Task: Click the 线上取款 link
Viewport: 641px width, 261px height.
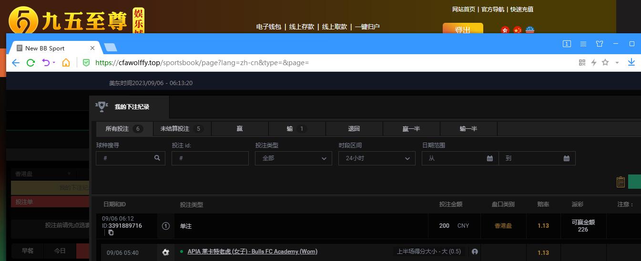Action: (335, 27)
